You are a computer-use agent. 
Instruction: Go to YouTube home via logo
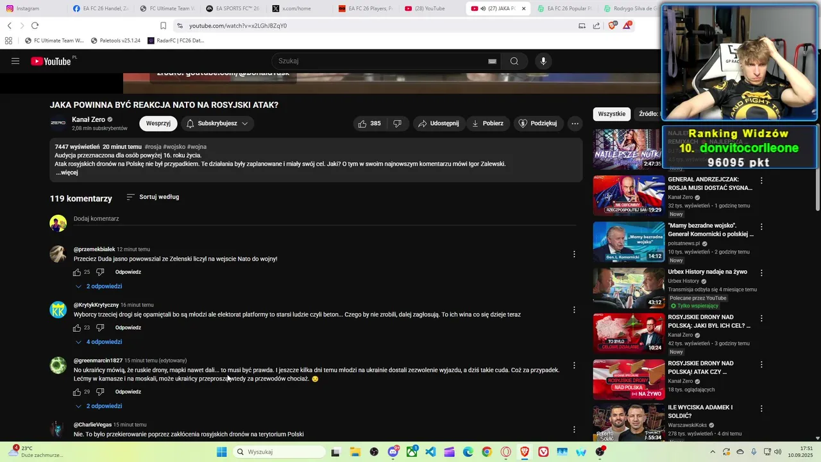pyautogui.click(x=51, y=61)
